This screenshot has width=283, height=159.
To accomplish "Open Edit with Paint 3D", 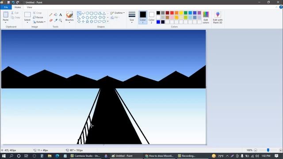I will coord(218,18).
